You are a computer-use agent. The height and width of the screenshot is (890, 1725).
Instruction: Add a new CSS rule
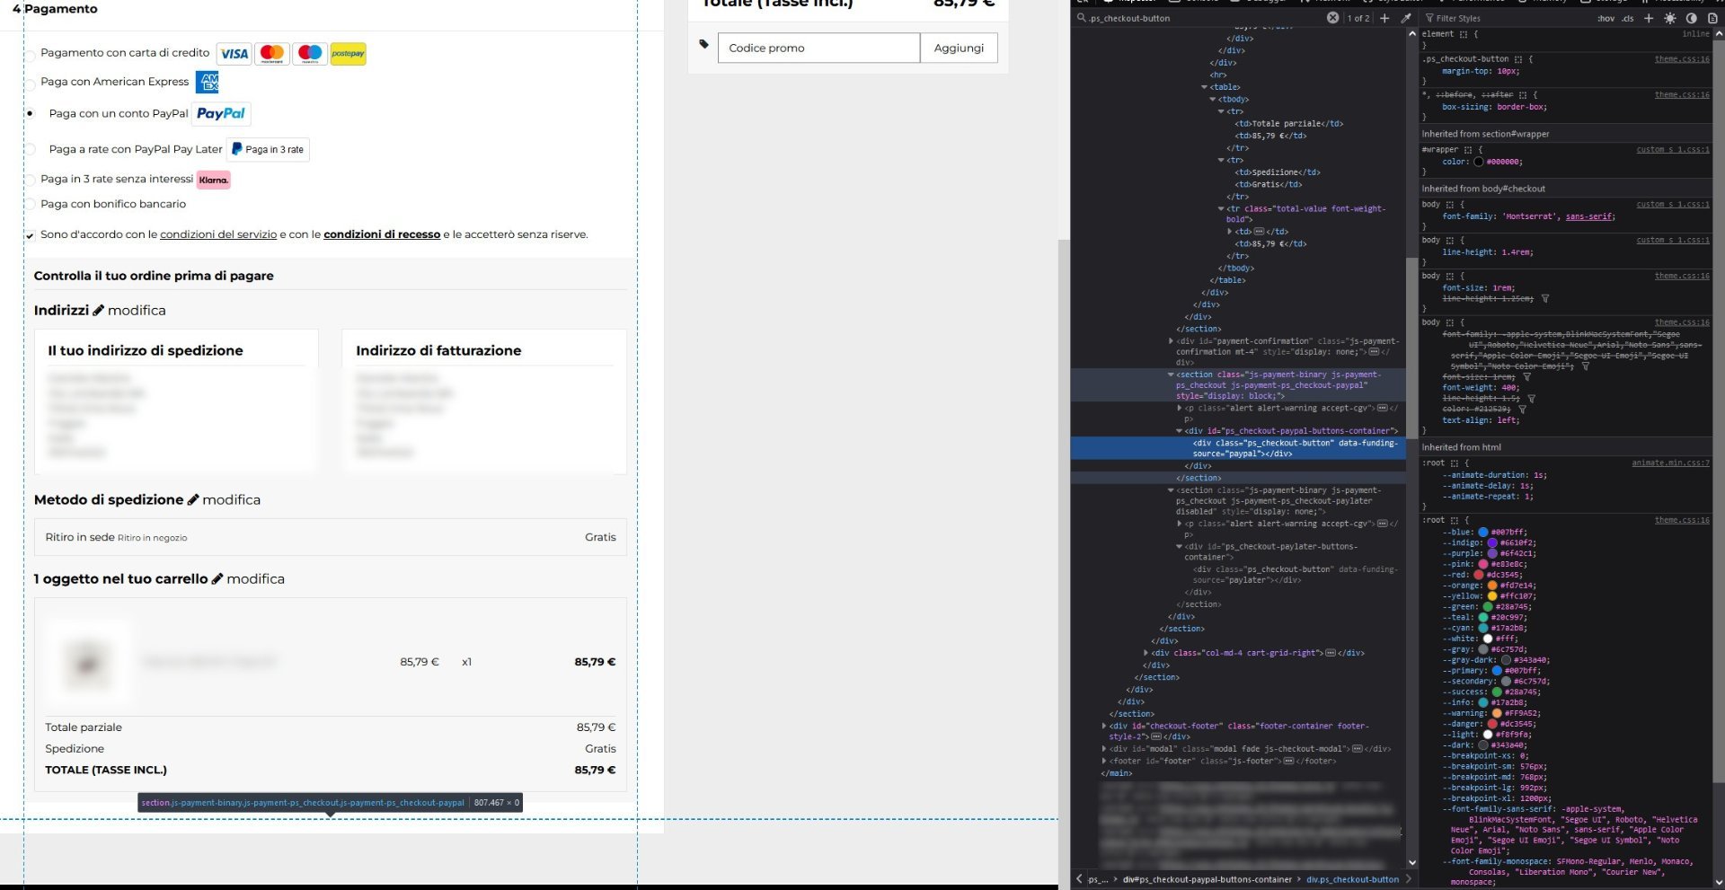click(1649, 18)
